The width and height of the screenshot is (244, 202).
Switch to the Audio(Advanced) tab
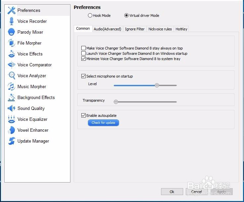coord(107,29)
